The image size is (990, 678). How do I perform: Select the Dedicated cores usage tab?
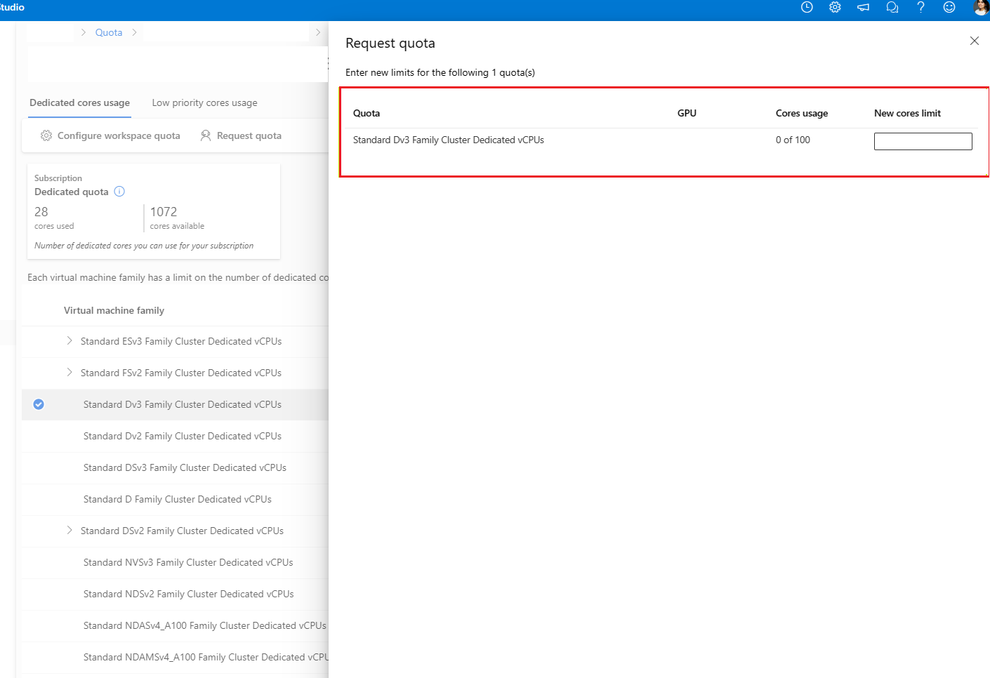(x=79, y=102)
